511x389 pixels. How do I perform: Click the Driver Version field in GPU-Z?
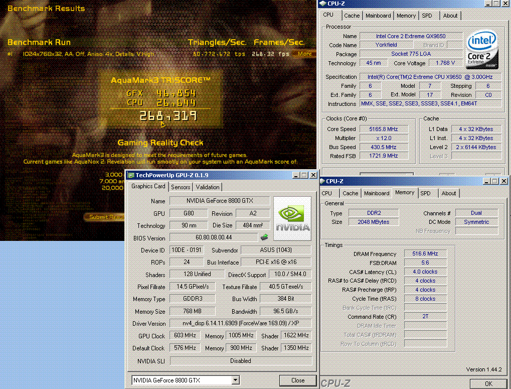[241, 323]
